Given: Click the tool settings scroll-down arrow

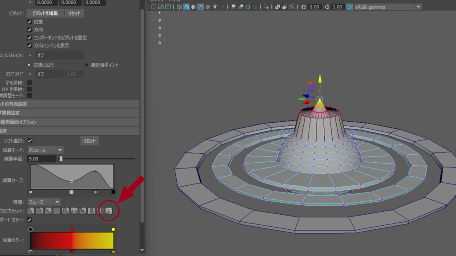Looking at the screenshot, I should pyautogui.click(x=142, y=250).
